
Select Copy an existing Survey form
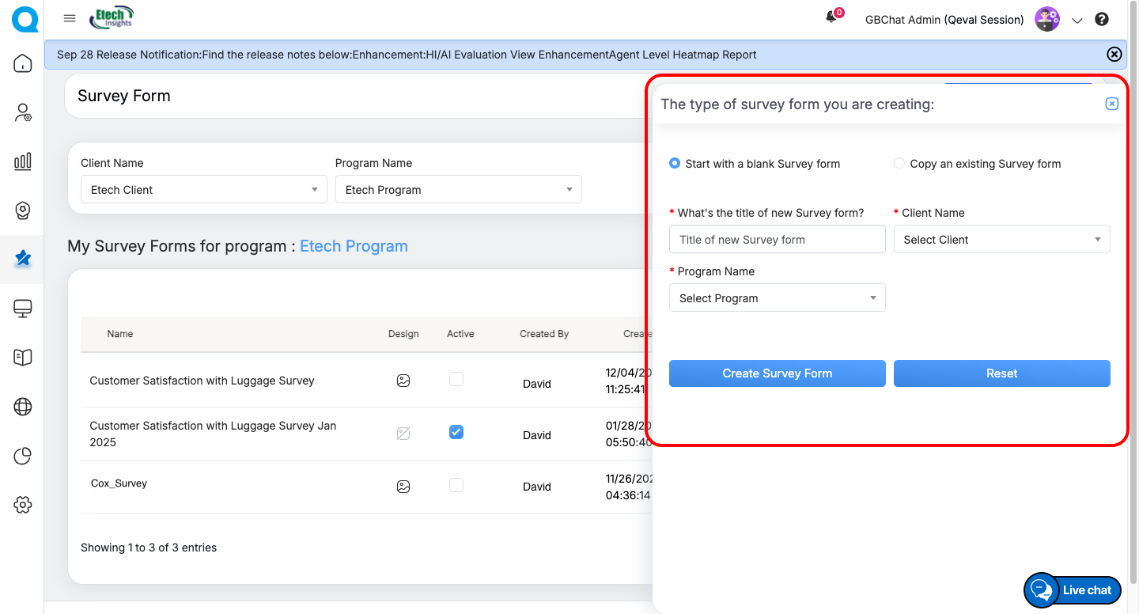tap(899, 164)
